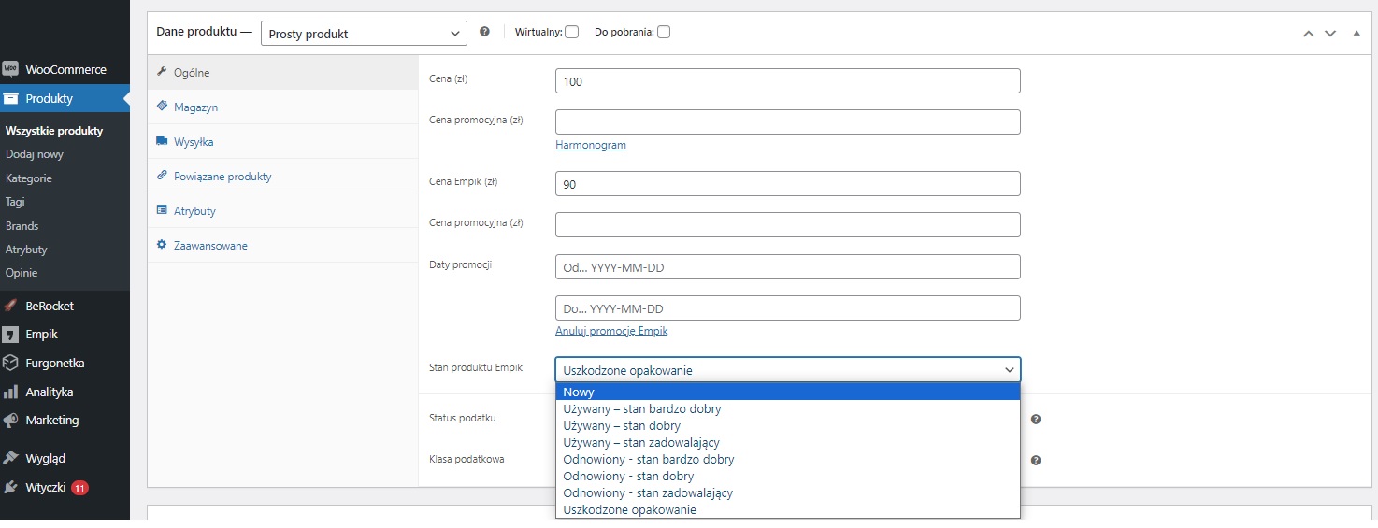Click the Harmonogram link
The image size is (1378, 528).
click(x=591, y=146)
